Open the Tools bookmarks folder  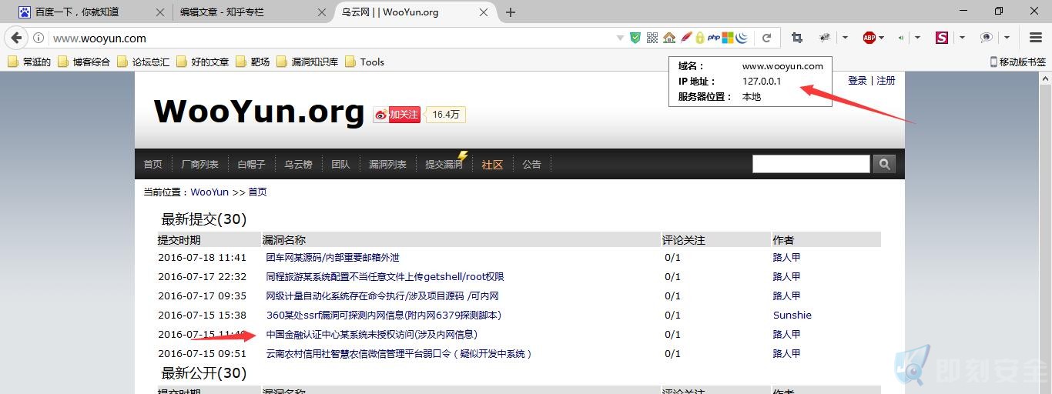point(364,62)
